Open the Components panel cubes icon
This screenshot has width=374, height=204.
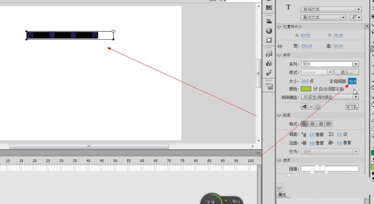269,63
